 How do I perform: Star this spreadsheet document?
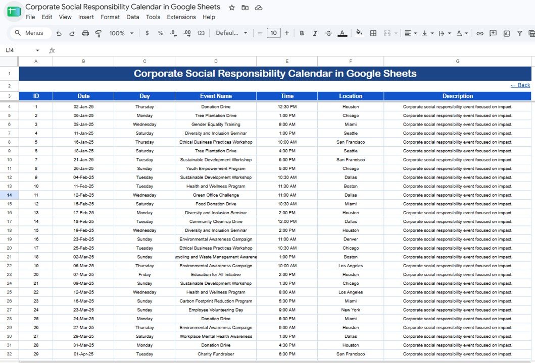232,8
